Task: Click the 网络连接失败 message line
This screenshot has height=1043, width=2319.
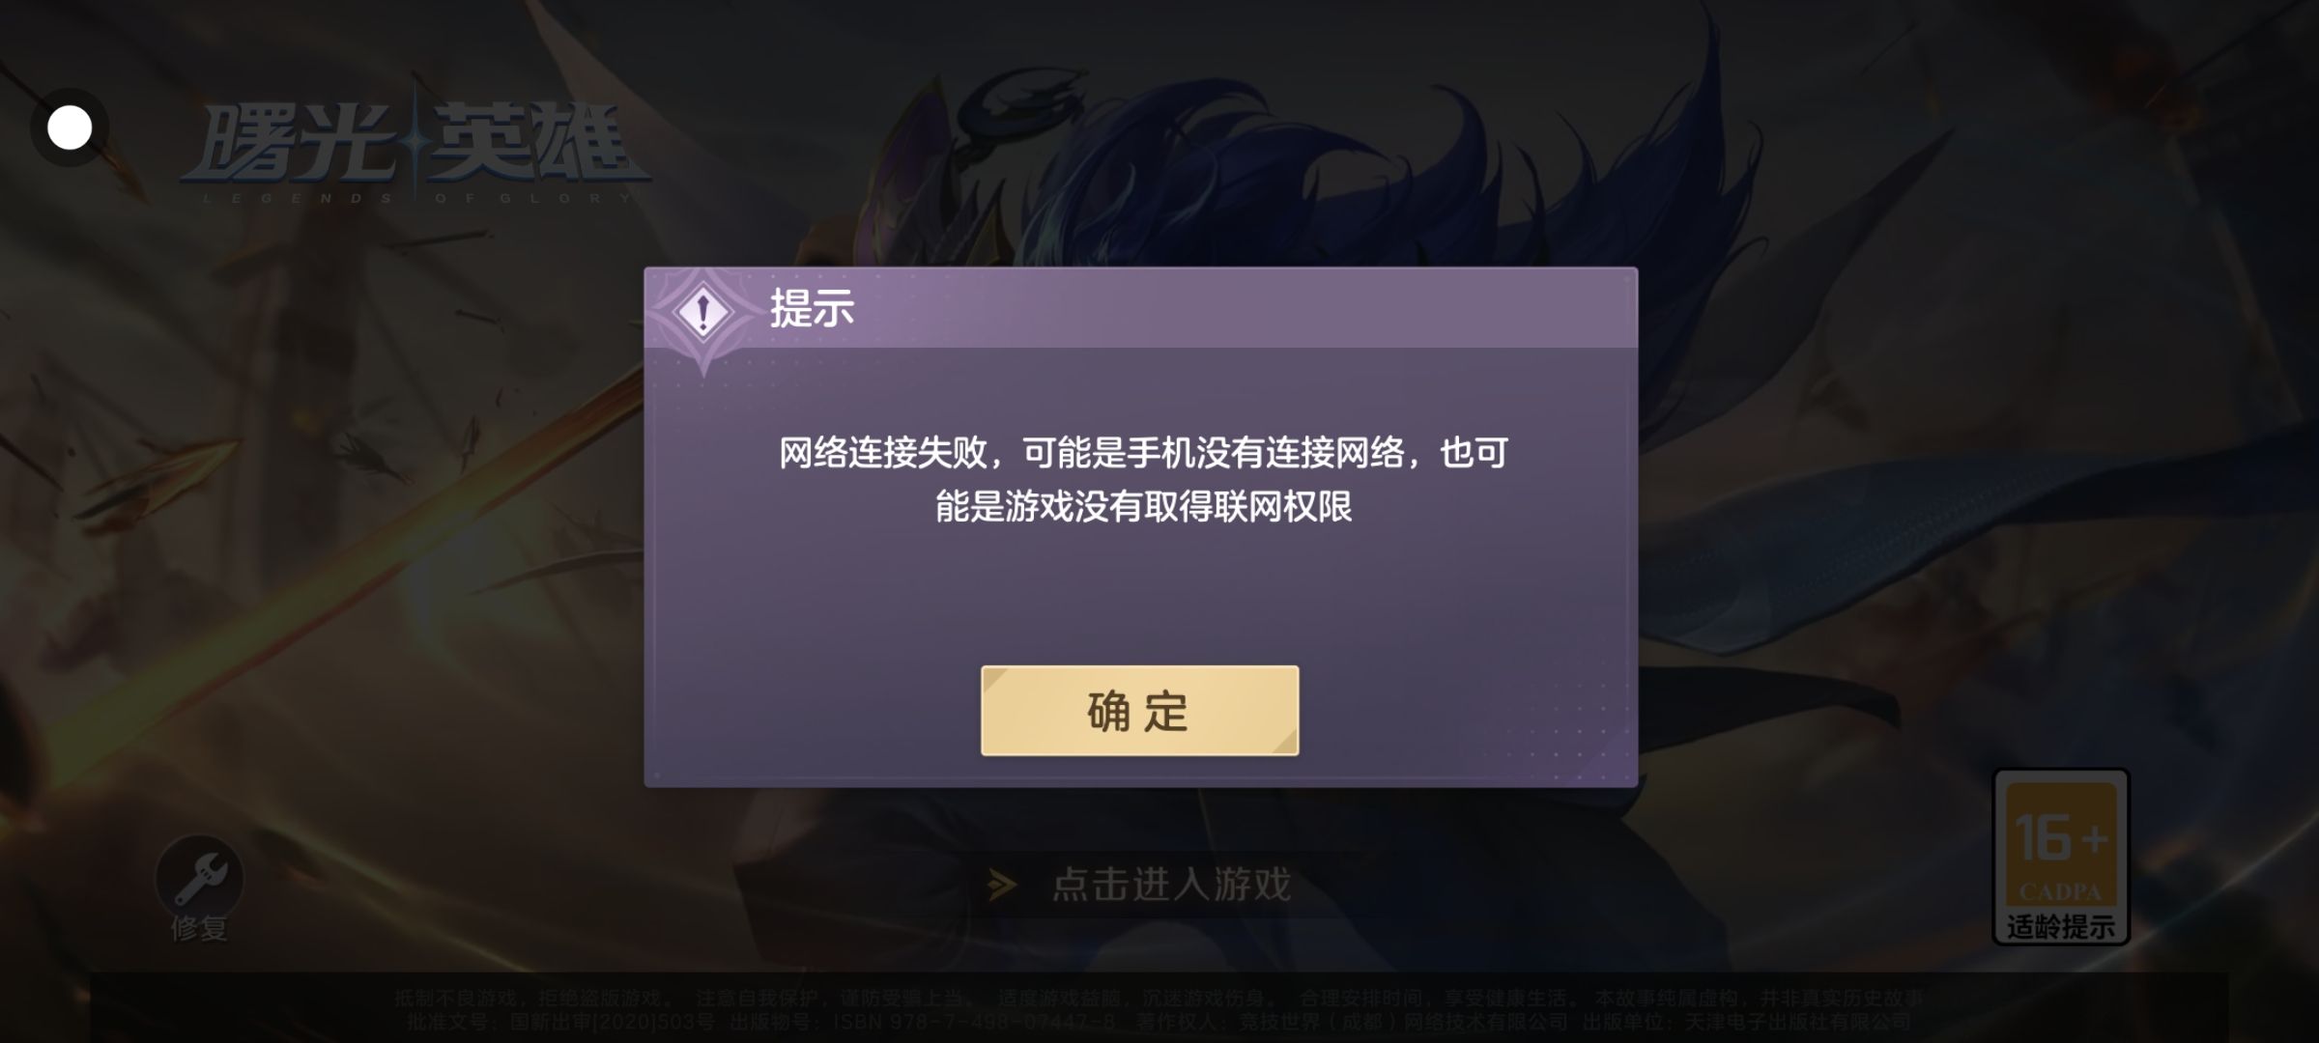Action: pyautogui.click(x=1144, y=452)
